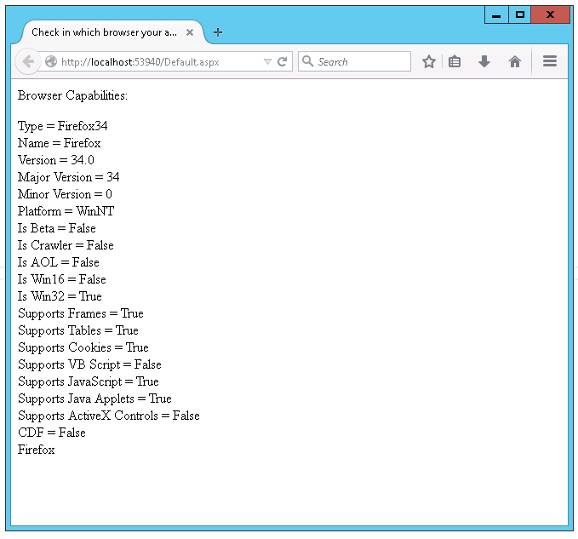Bookmark this page with the star icon
The width and height of the screenshot is (578, 539).
pyautogui.click(x=429, y=61)
